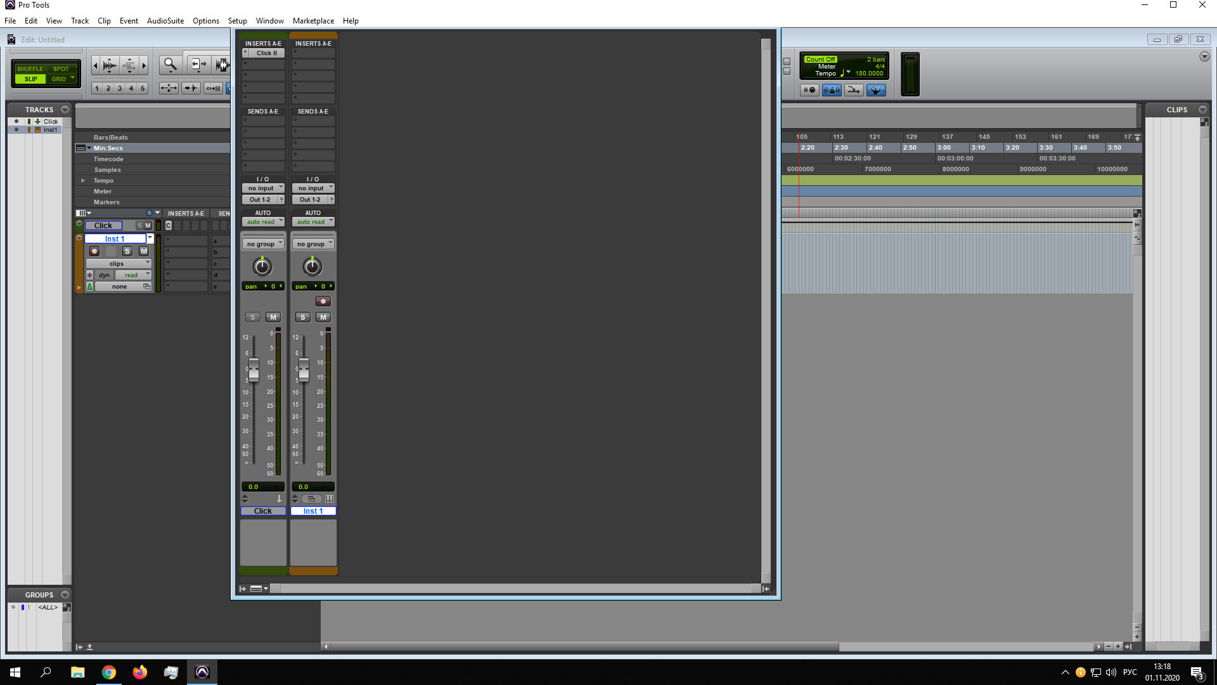The image size is (1217, 685).
Task: Enable SHUFFLE edit mode
Action: click(30, 68)
